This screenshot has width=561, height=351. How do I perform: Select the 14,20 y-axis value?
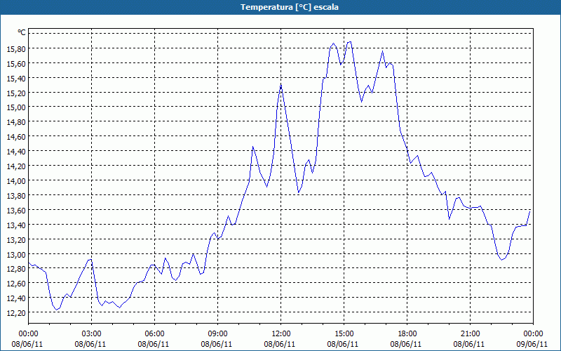tap(16, 166)
